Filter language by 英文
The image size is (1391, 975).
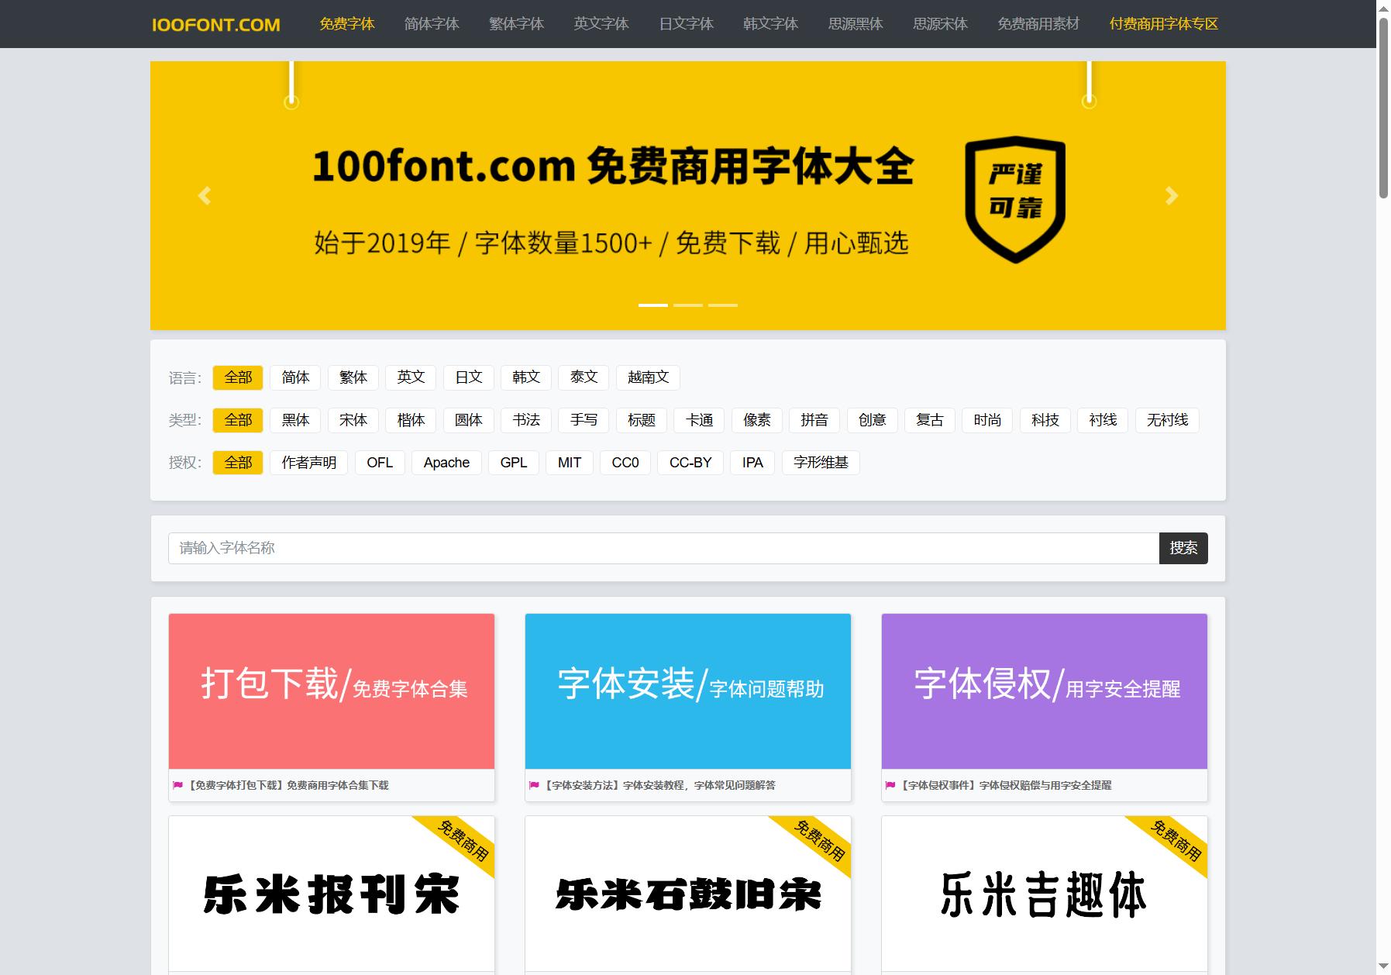[x=411, y=377]
